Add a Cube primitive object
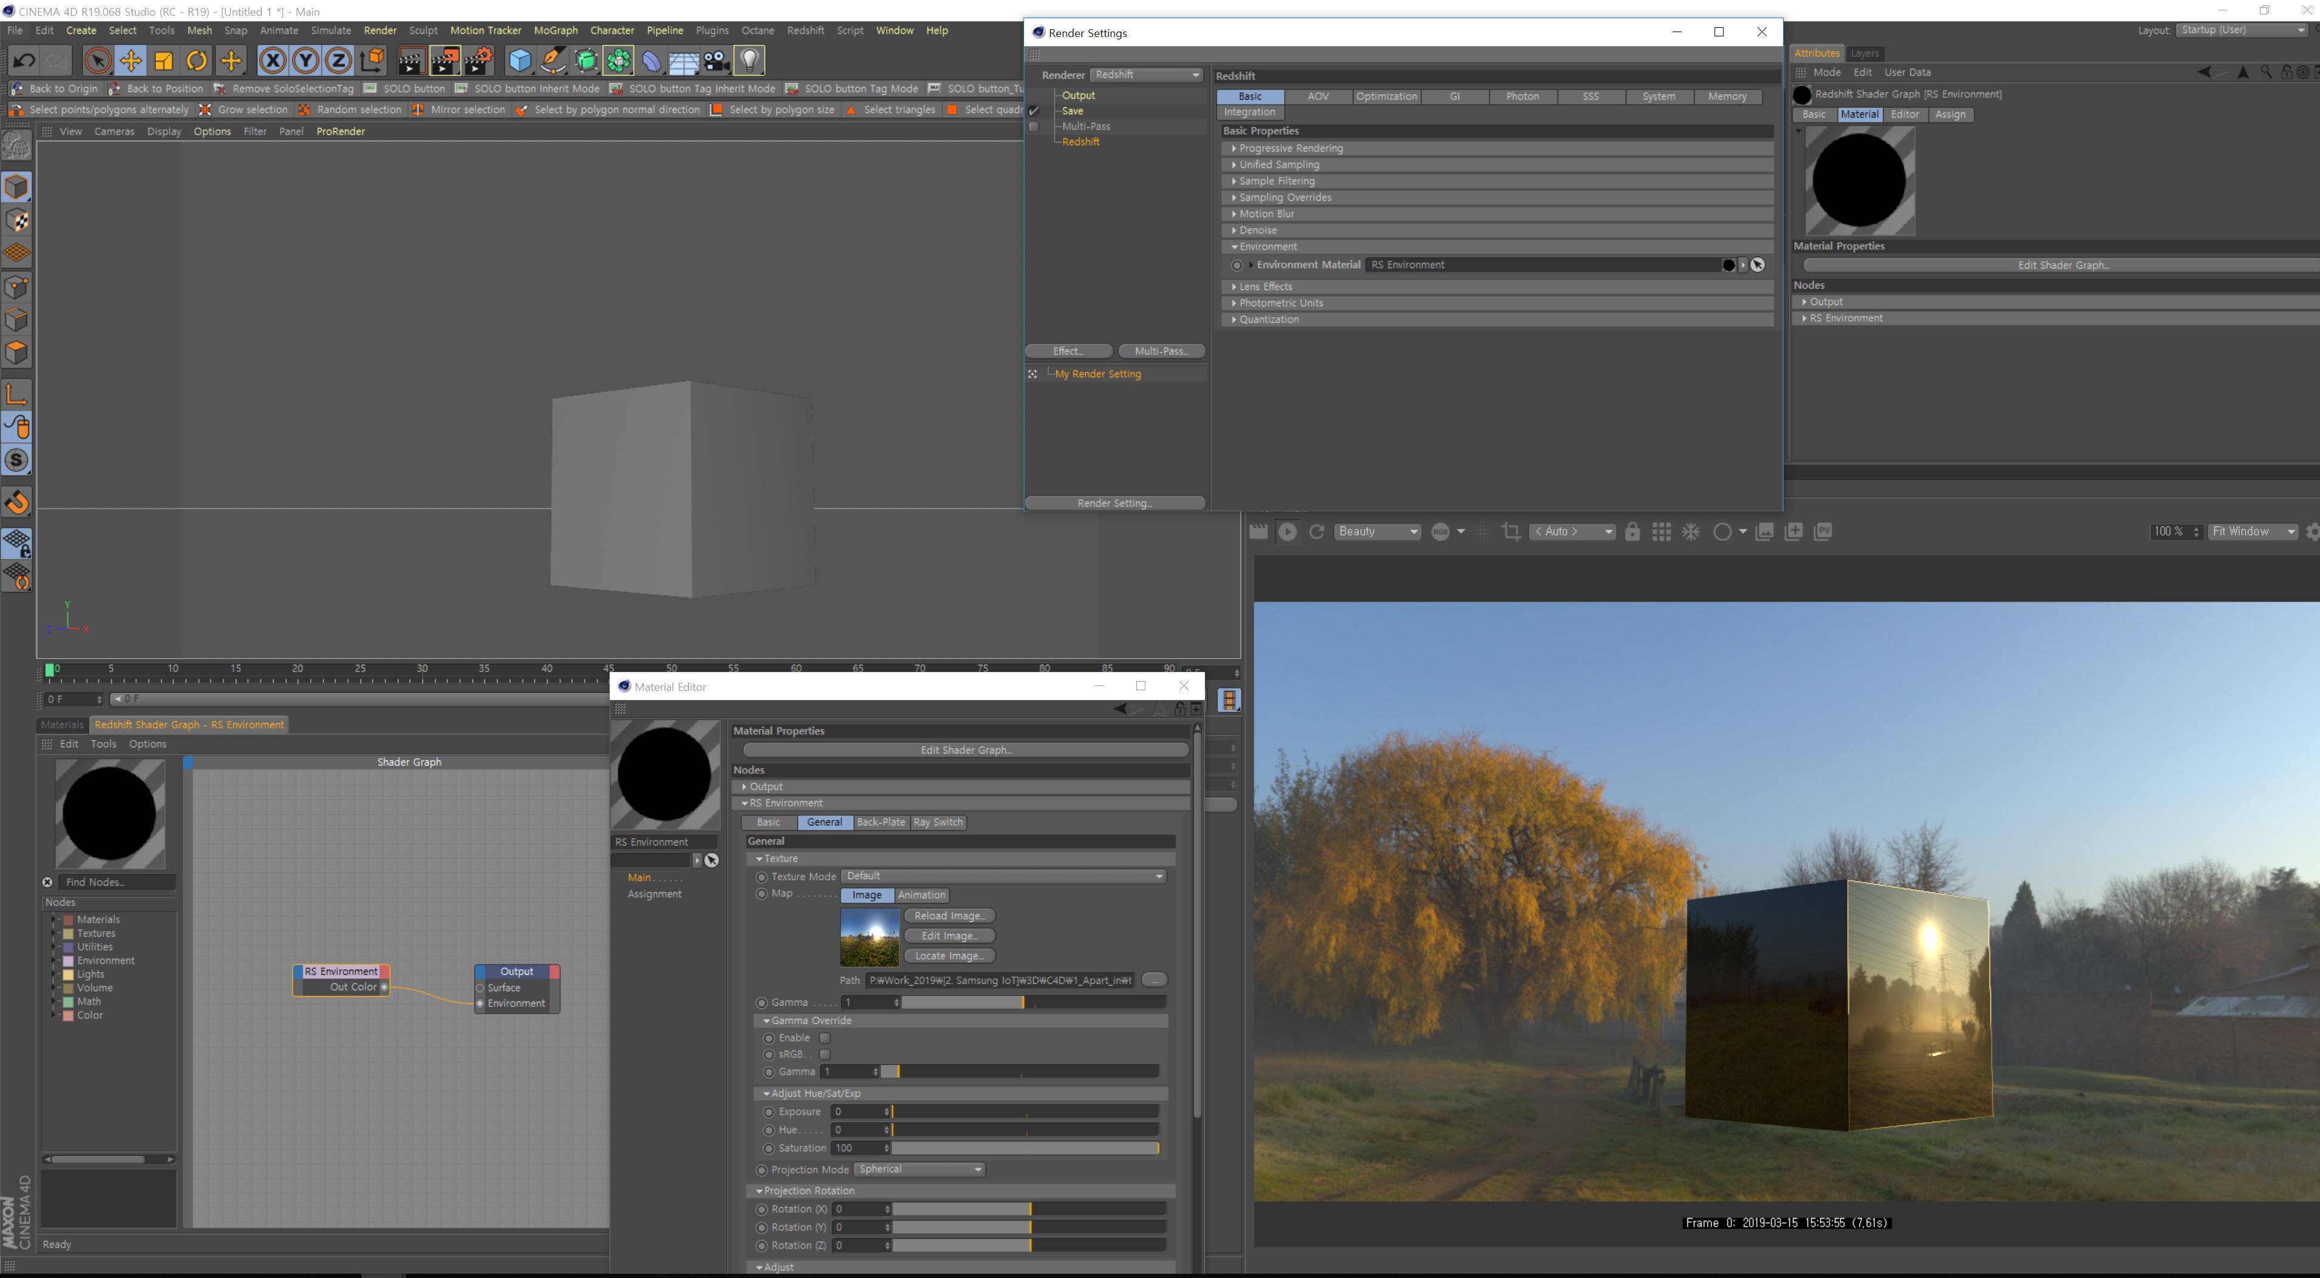Screen dimensions: 2320x1278 [520, 61]
